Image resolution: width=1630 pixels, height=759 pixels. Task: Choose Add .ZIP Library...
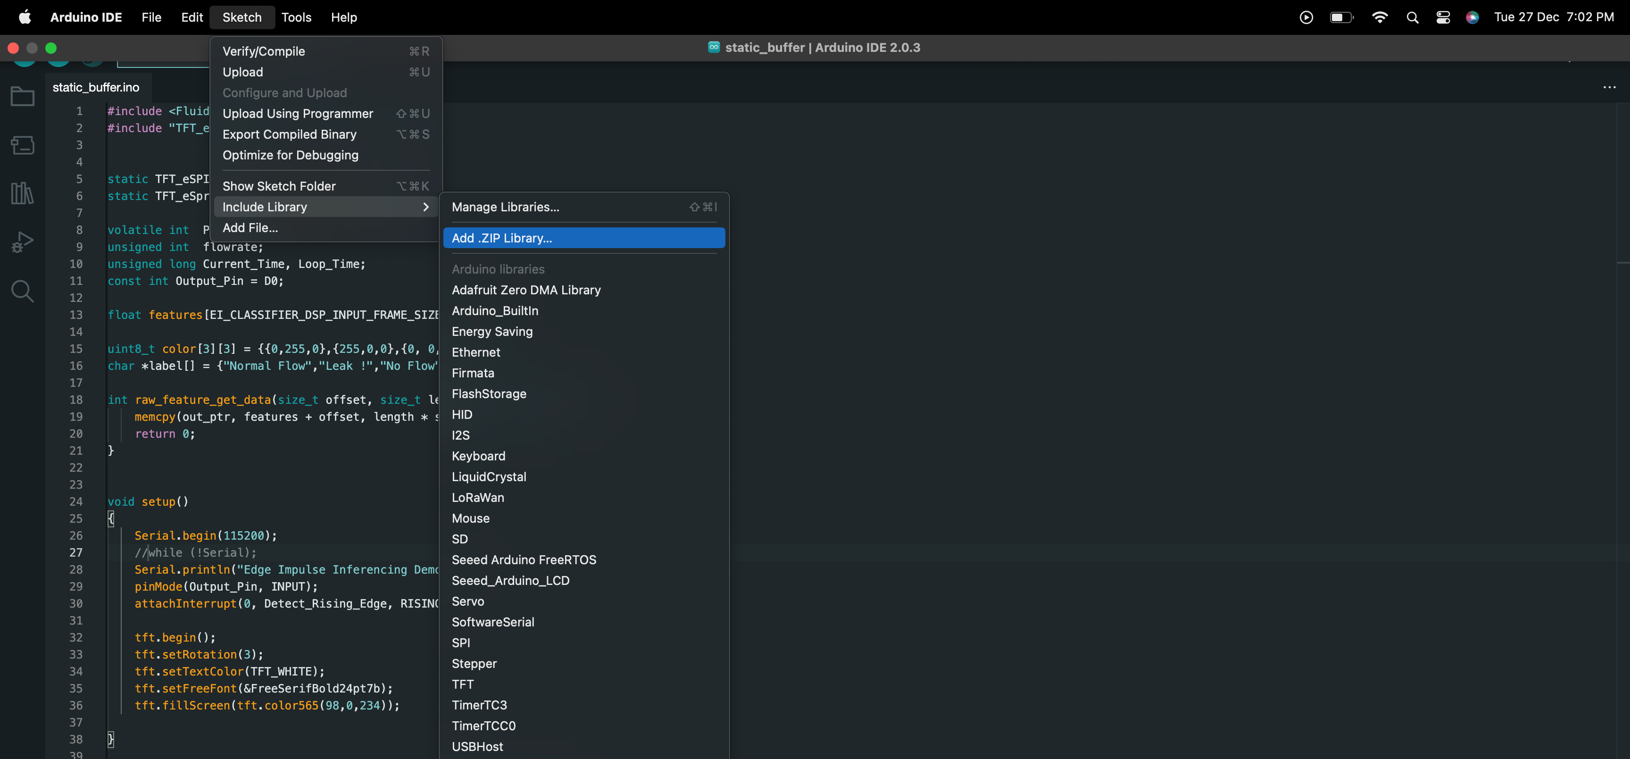click(x=584, y=238)
